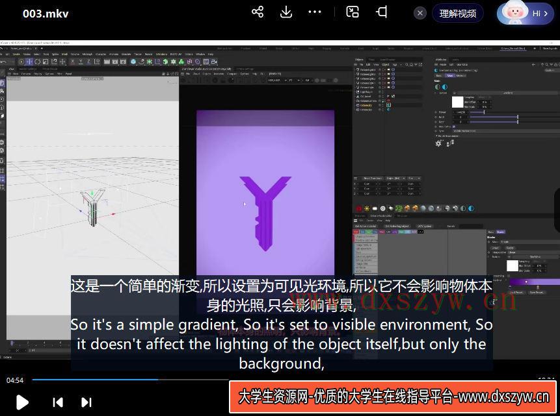
Task: Click the purple gradient bar in Shader
Action: [535, 282]
